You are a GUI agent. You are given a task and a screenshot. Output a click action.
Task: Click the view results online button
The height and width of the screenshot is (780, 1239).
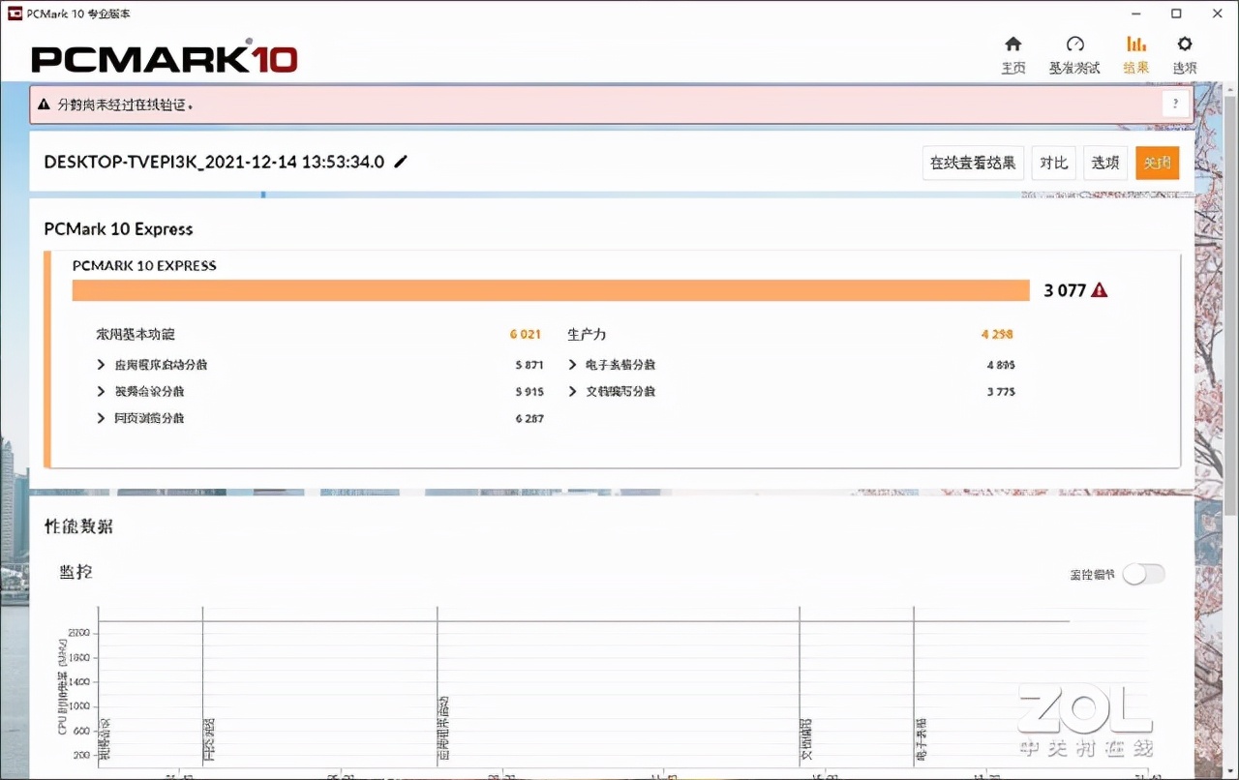click(x=973, y=163)
